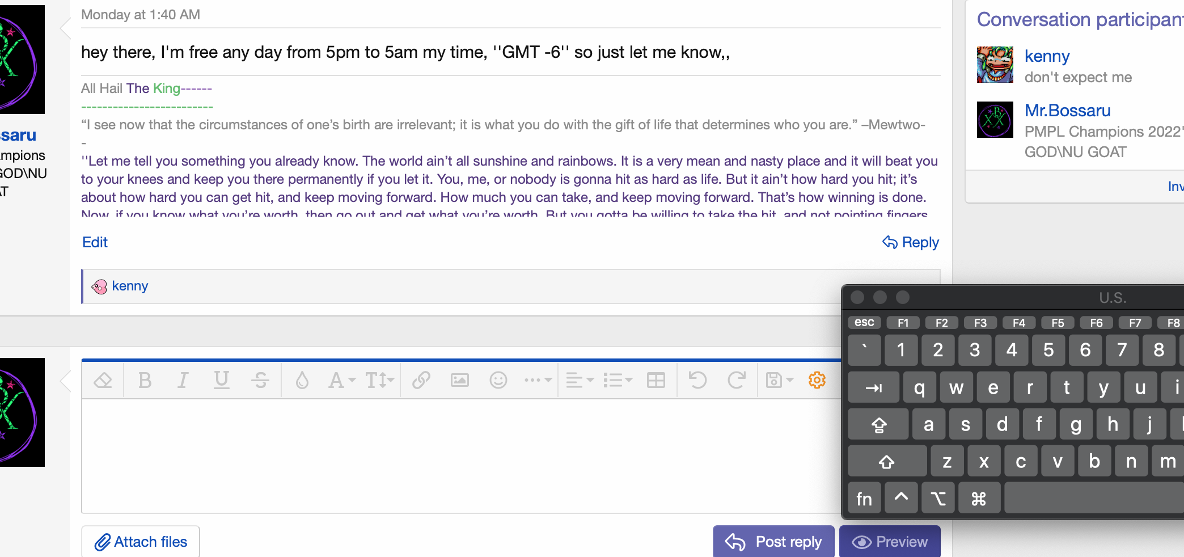The image size is (1184, 557).
Task: Click the insert link icon
Action: [421, 380]
